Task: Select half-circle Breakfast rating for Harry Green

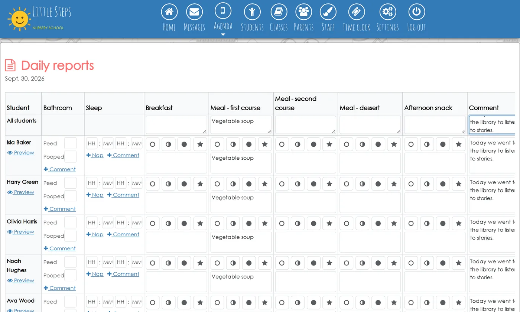Action: click(x=168, y=184)
